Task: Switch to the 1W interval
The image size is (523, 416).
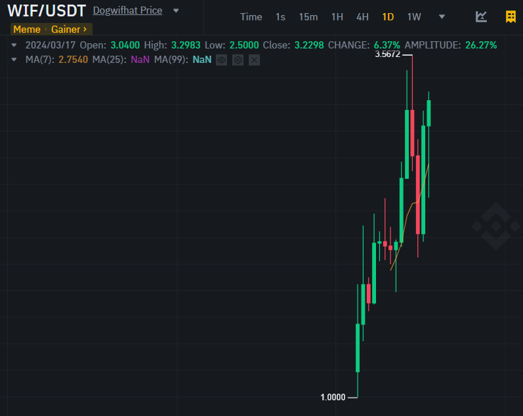Action: pos(414,17)
